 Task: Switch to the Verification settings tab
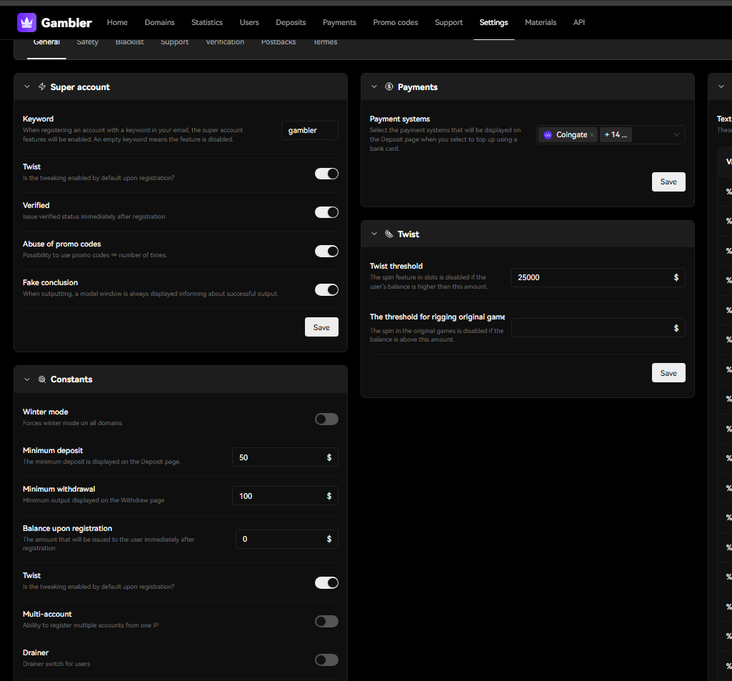click(225, 42)
